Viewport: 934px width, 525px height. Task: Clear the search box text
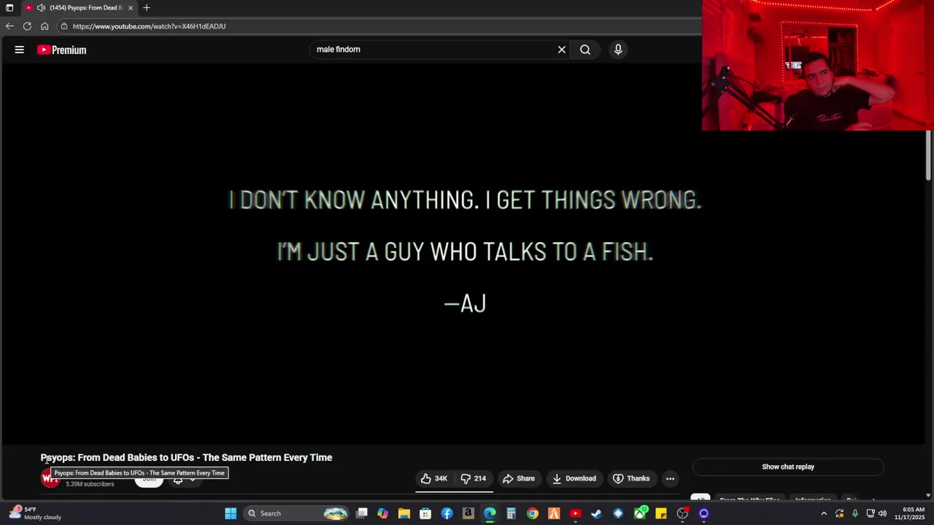pos(562,50)
